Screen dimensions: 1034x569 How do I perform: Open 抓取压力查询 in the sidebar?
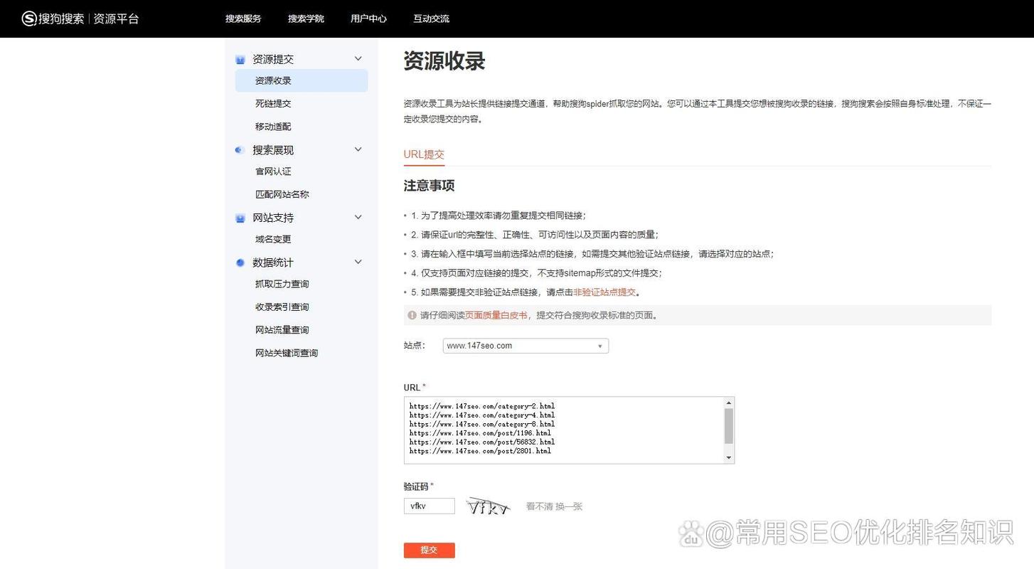click(x=282, y=284)
